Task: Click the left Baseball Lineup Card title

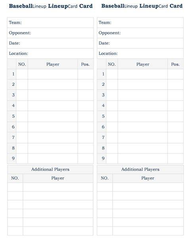Action: pyautogui.click(x=51, y=6)
